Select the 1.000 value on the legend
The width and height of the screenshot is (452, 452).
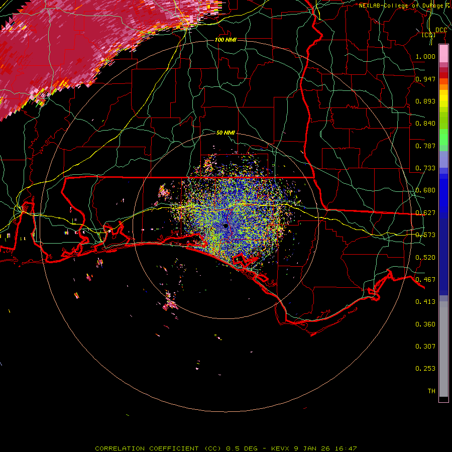(x=425, y=56)
